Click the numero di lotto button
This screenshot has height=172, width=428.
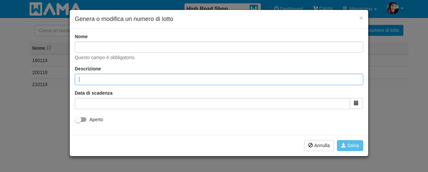coord(385,30)
